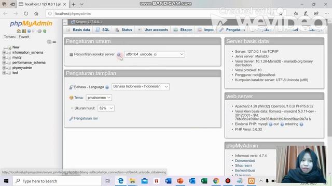Click help icon next to Penyortiran koneksi server

pyautogui.click(x=119, y=55)
